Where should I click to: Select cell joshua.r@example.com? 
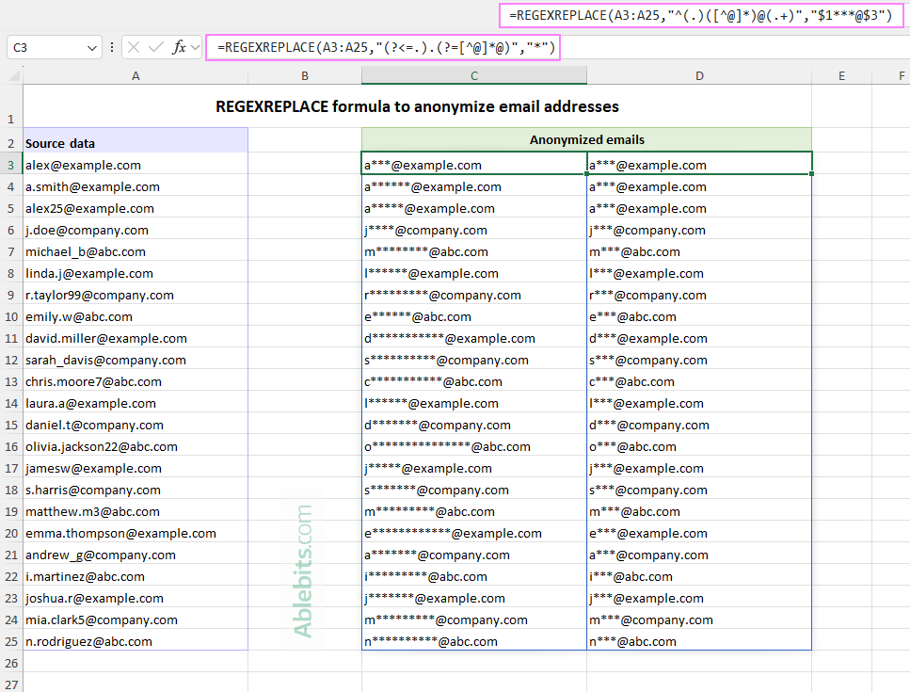[136, 598]
